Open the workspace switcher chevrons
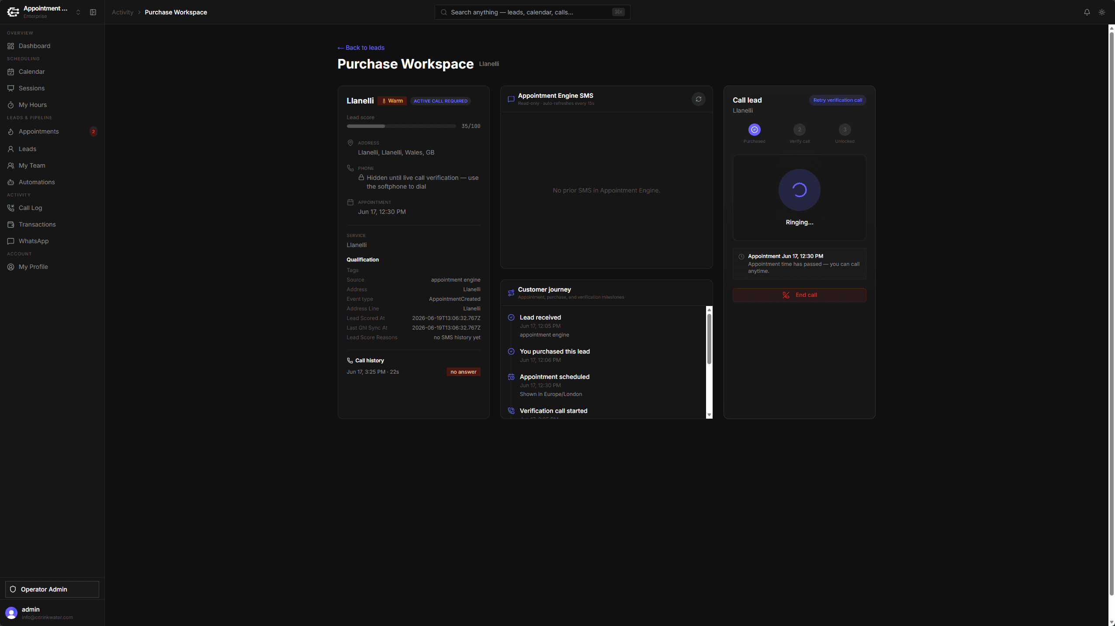1115x626 pixels. (78, 12)
